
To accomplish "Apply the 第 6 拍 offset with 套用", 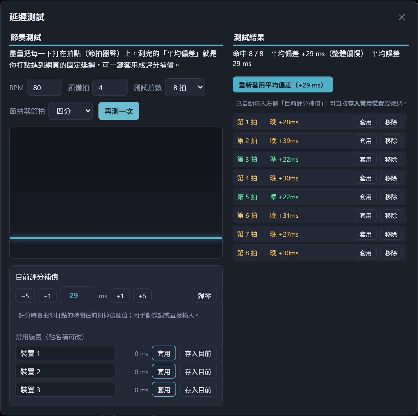I will [366, 215].
